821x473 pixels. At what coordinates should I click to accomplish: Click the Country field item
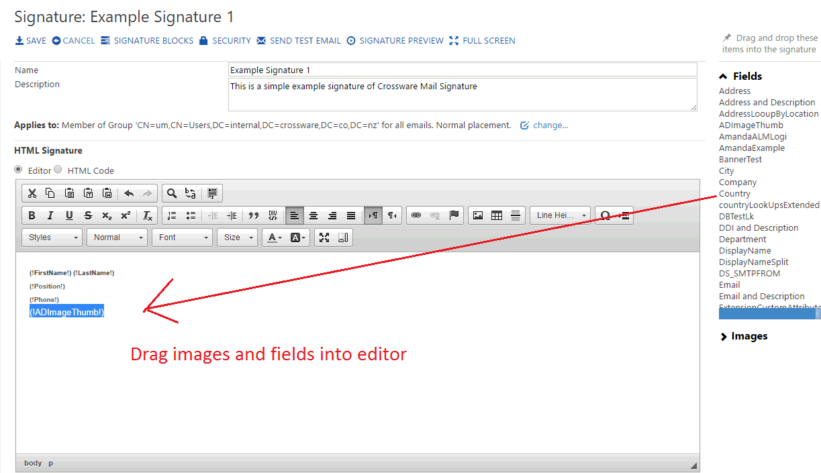tap(734, 194)
